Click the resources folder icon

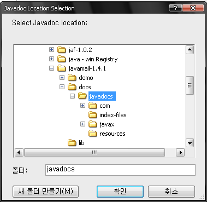93,134
